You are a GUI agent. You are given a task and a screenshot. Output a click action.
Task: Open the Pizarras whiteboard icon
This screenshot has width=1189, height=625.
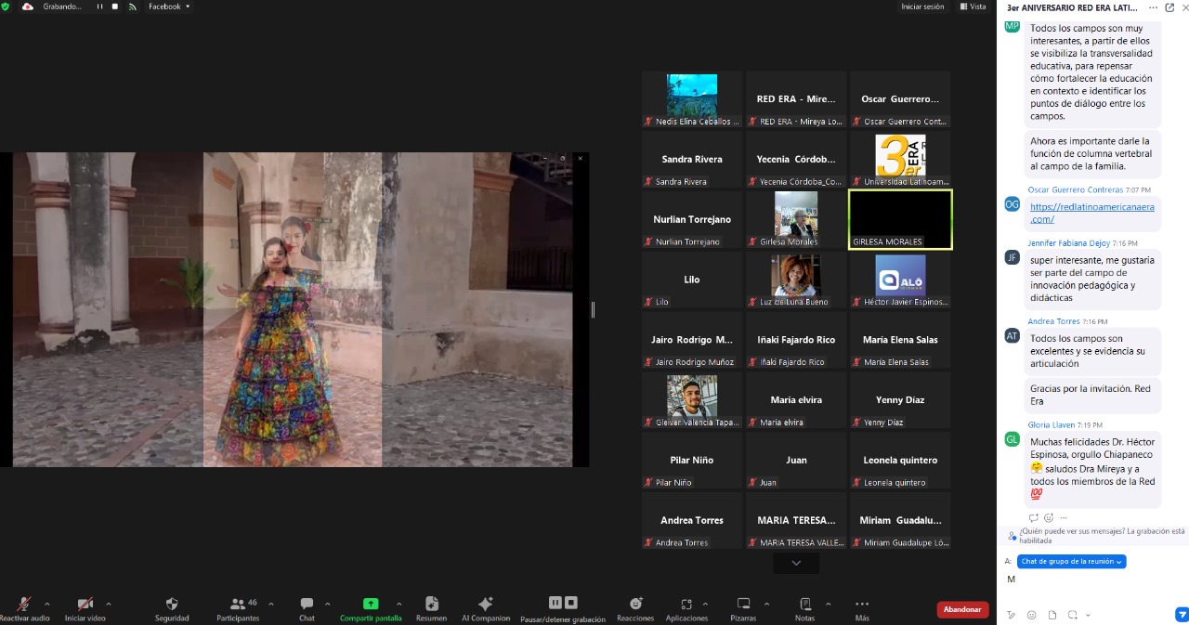[743, 604]
